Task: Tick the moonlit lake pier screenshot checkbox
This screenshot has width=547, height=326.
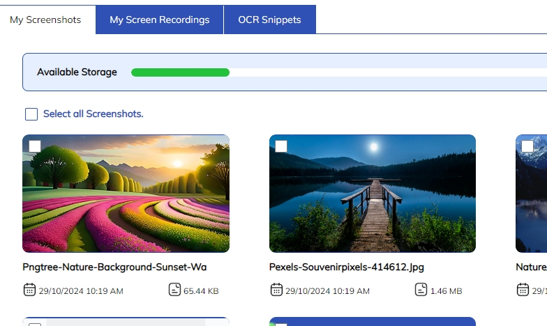Action: [281, 146]
